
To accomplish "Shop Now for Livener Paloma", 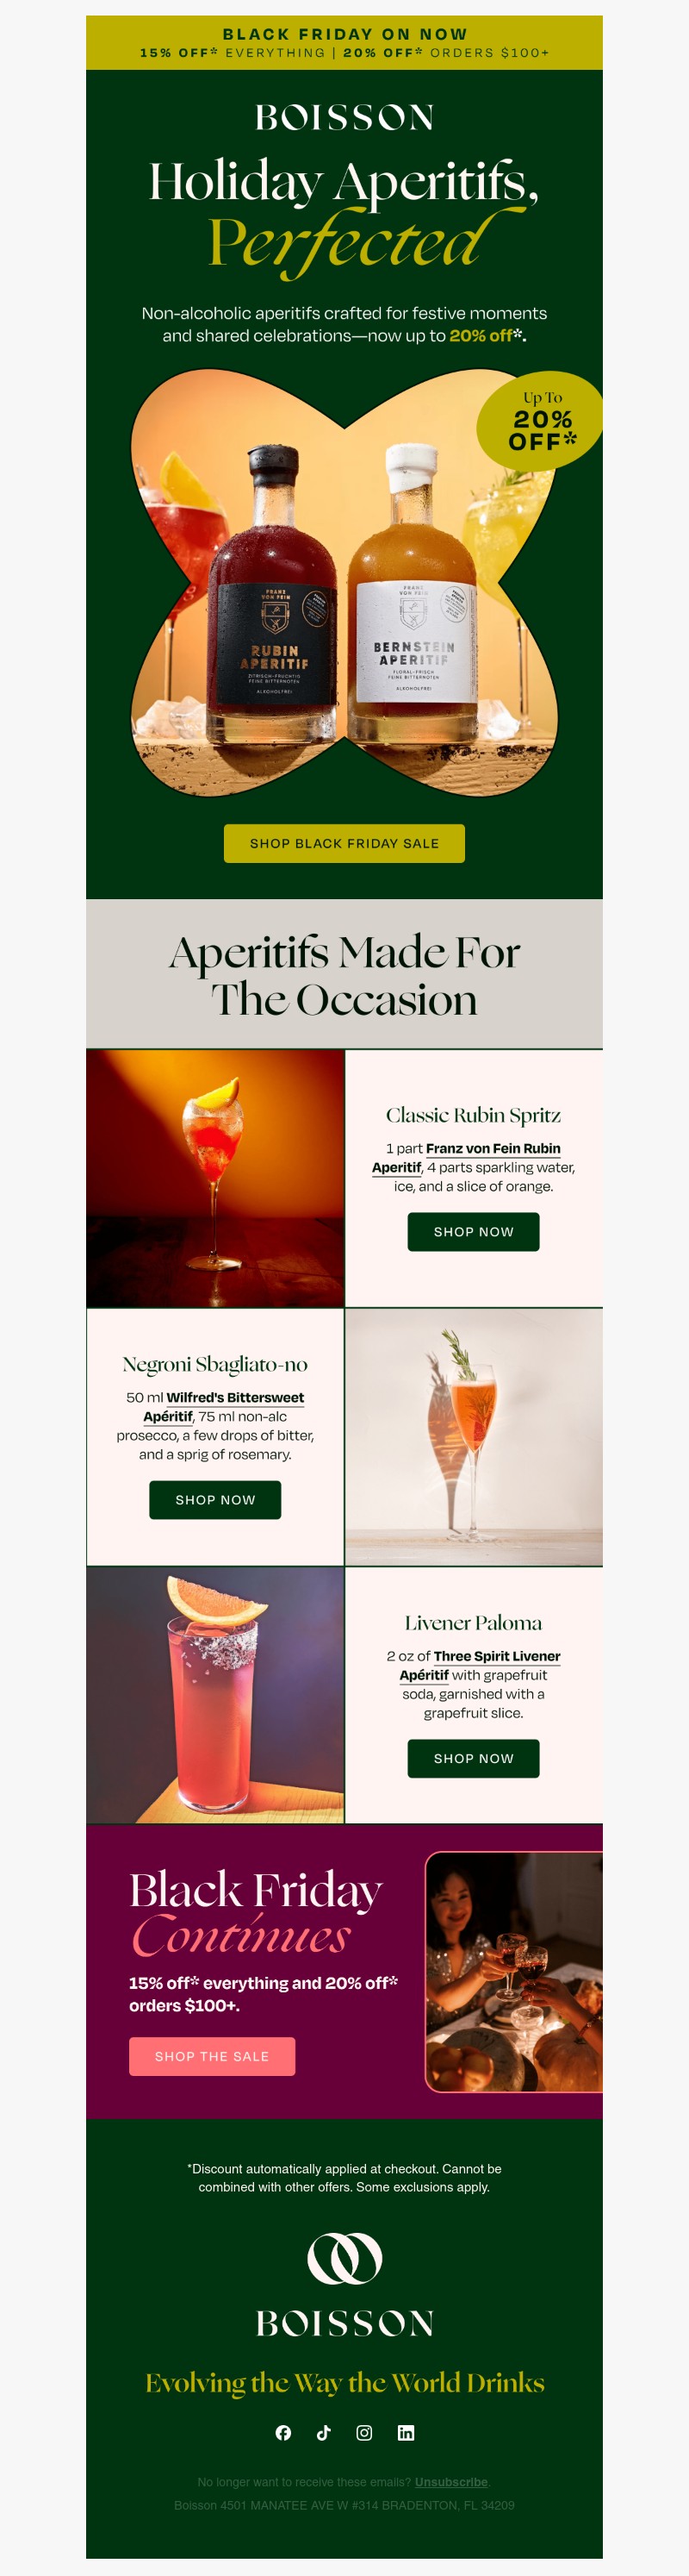I will [474, 1758].
